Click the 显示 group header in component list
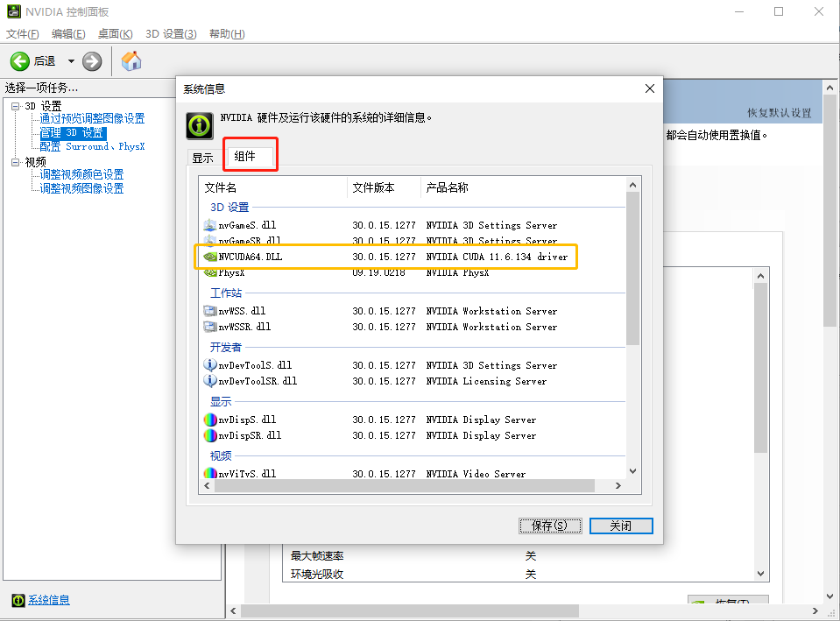Screen dimensions: 840x621 pyautogui.click(x=221, y=402)
